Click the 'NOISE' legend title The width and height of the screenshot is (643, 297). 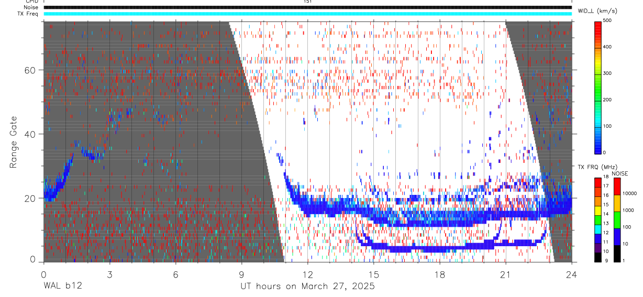[x=620, y=173]
